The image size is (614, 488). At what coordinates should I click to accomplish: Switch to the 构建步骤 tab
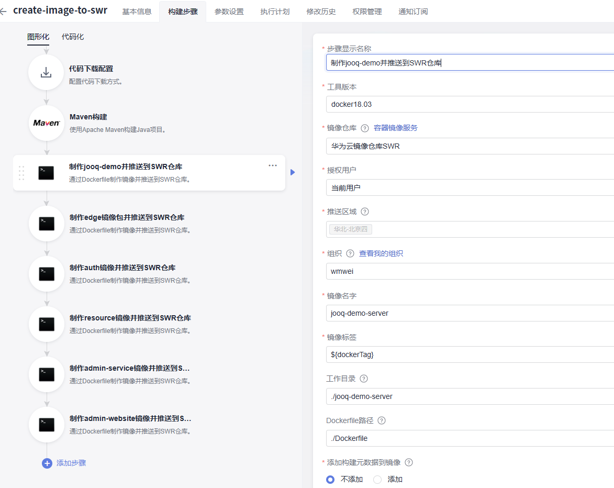click(x=183, y=12)
